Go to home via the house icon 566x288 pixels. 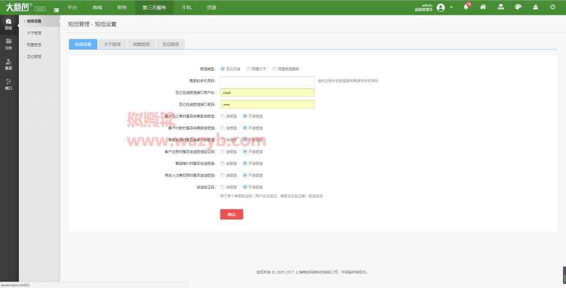click(483, 7)
